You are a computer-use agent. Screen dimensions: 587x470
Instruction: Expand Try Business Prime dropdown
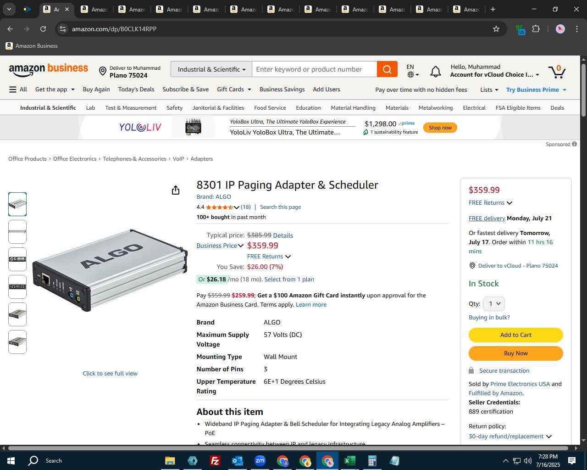pyautogui.click(x=536, y=90)
